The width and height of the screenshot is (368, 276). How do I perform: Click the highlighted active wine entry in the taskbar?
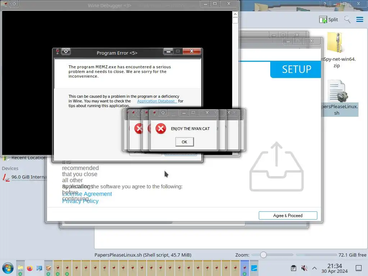[x=244, y=268]
